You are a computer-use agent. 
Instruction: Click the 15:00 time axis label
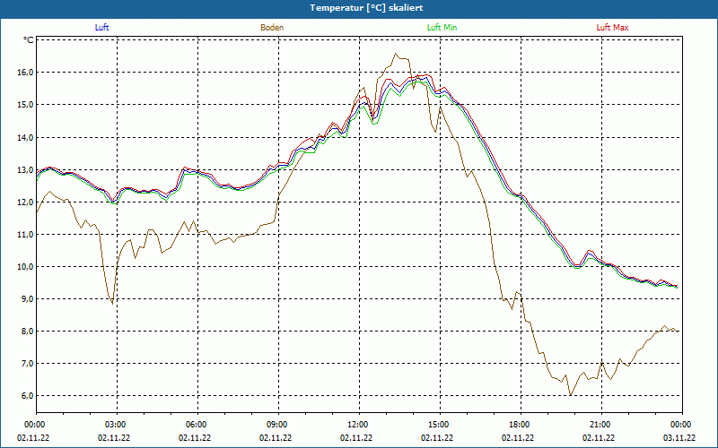[x=438, y=425]
